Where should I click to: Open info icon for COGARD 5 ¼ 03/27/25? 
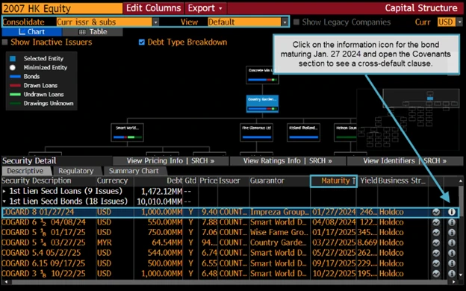pos(451,242)
